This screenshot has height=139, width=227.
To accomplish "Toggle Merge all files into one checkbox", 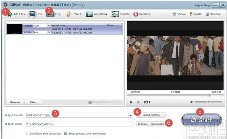I will click(x=90, y=102).
